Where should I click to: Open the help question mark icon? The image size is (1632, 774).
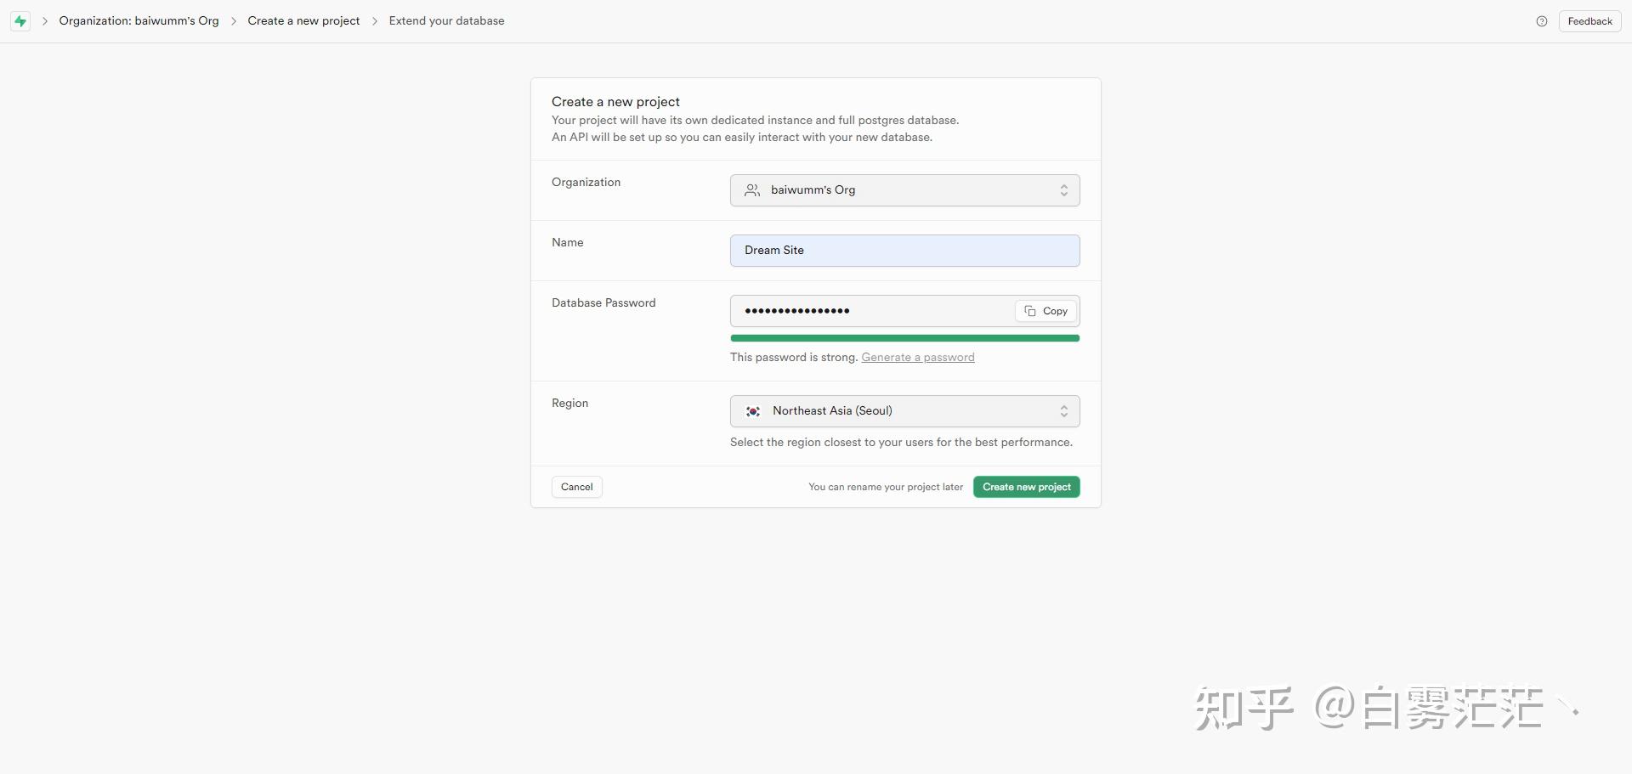coord(1542,21)
